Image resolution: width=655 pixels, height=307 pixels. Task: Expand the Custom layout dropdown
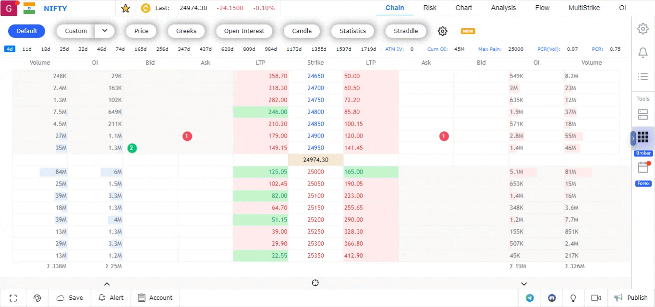105,31
